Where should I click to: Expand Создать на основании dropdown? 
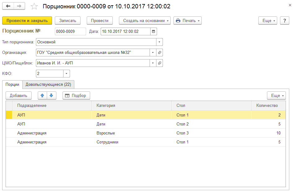click(145, 20)
